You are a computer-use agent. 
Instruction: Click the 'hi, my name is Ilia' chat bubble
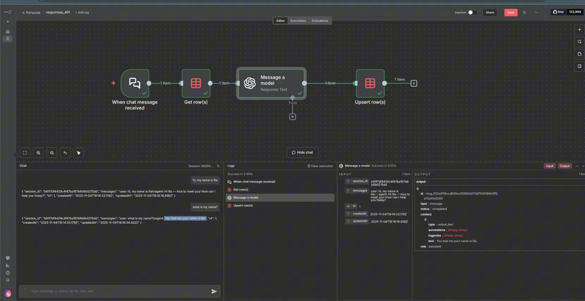pyautogui.click(x=205, y=180)
